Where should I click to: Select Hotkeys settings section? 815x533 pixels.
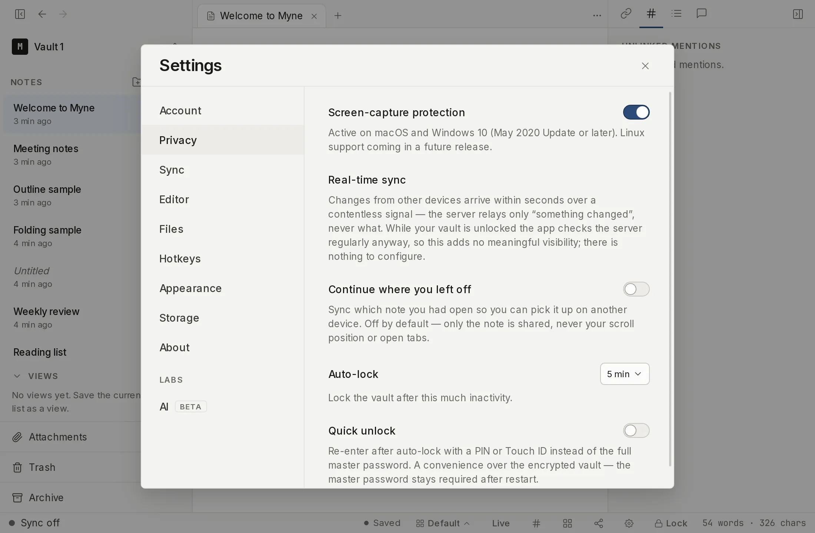(222, 258)
